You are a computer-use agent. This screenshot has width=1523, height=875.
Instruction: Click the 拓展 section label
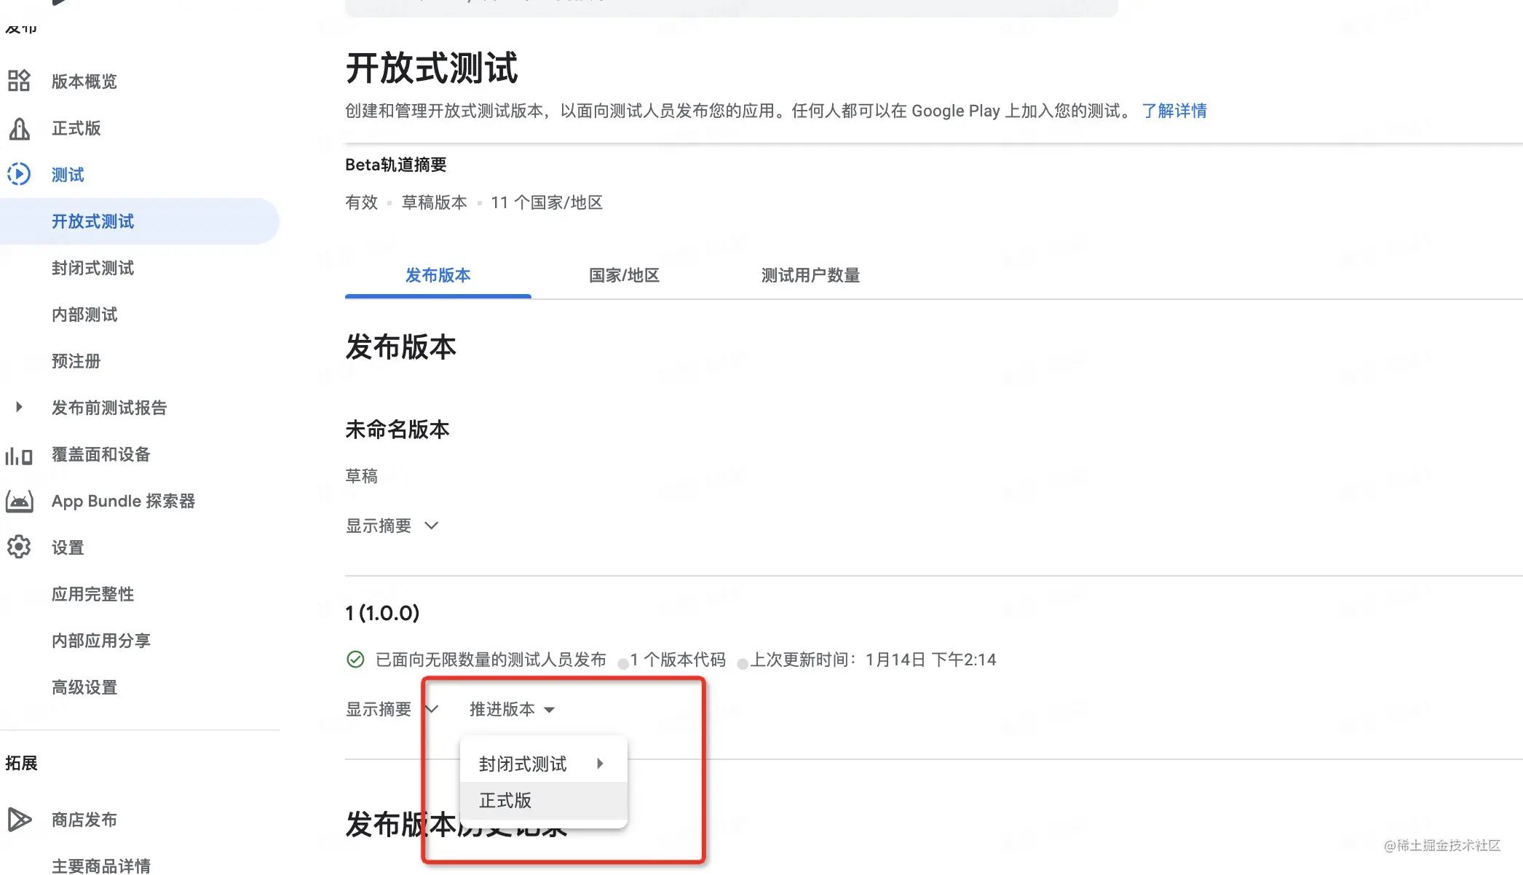(x=20, y=762)
